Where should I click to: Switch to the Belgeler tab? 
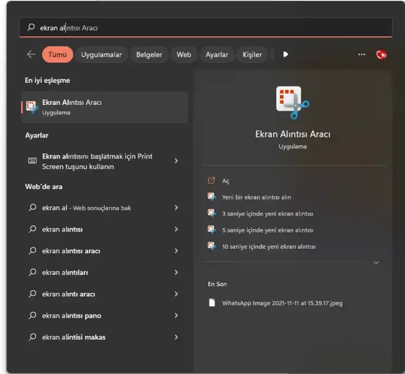[x=149, y=54]
